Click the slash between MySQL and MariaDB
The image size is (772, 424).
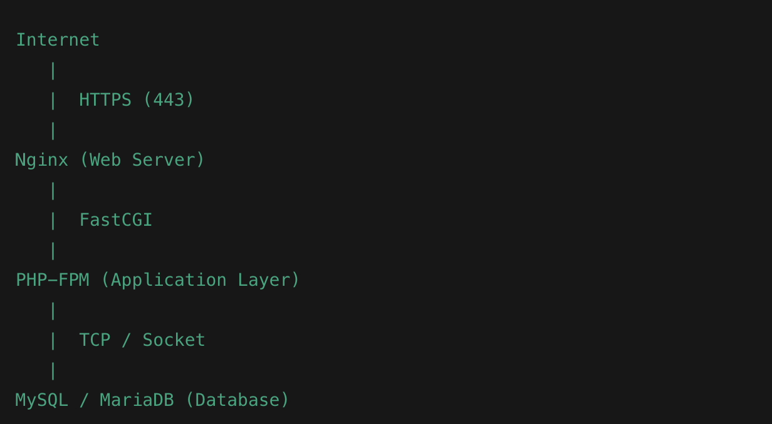84,400
